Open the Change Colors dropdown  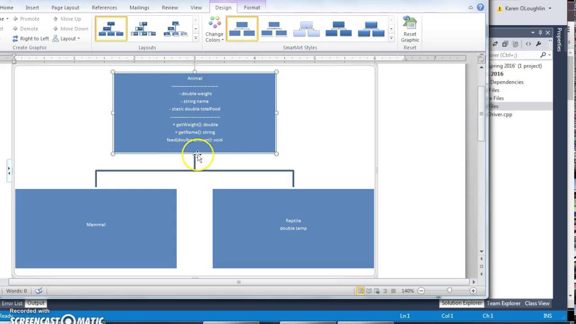pos(215,30)
